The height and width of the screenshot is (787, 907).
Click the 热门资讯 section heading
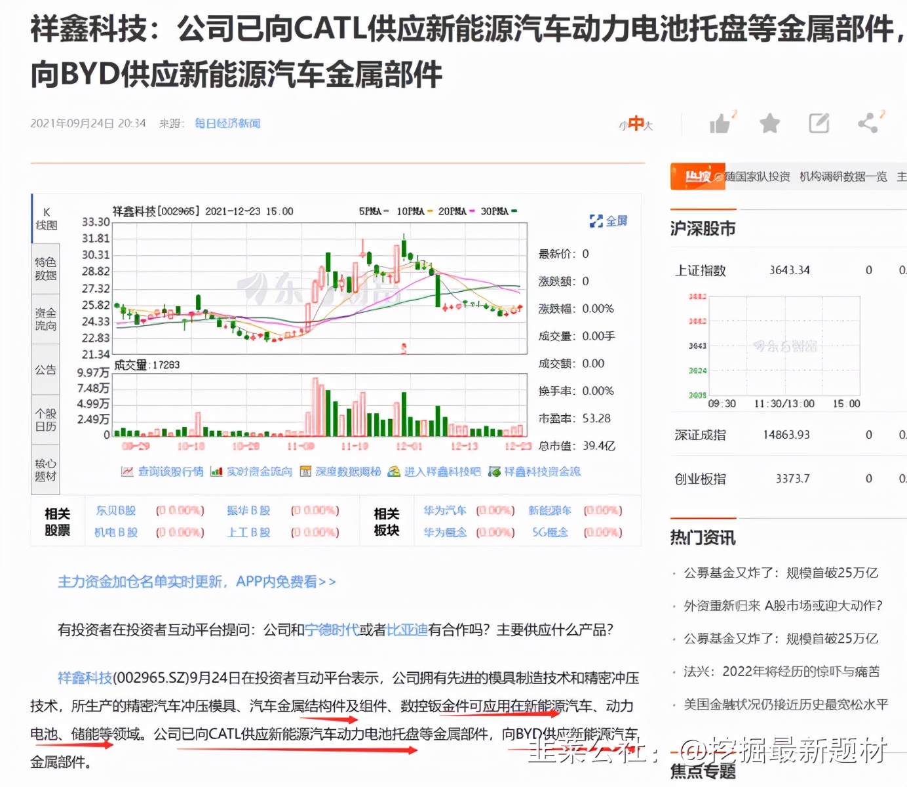click(x=703, y=538)
